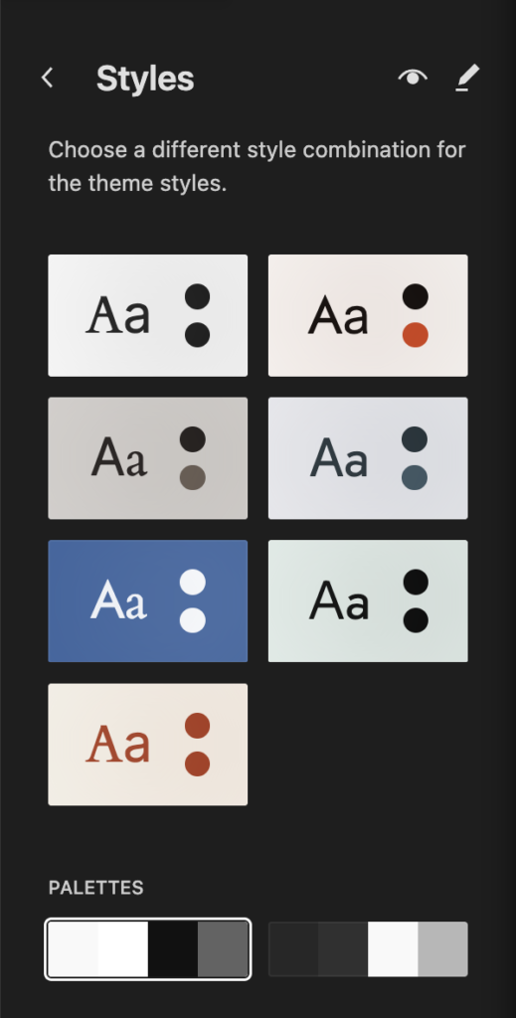Click the edit styles pencil icon
This screenshot has width=516, height=1018.
coord(467,78)
